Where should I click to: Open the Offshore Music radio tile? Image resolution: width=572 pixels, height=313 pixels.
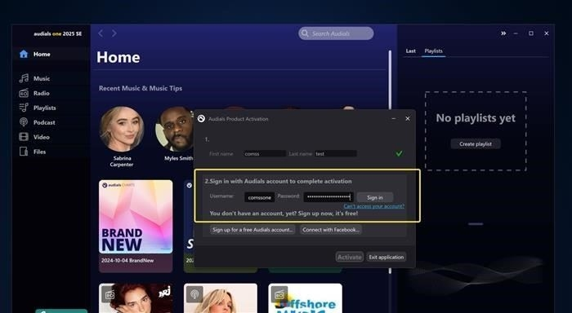click(x=306, y=298)
